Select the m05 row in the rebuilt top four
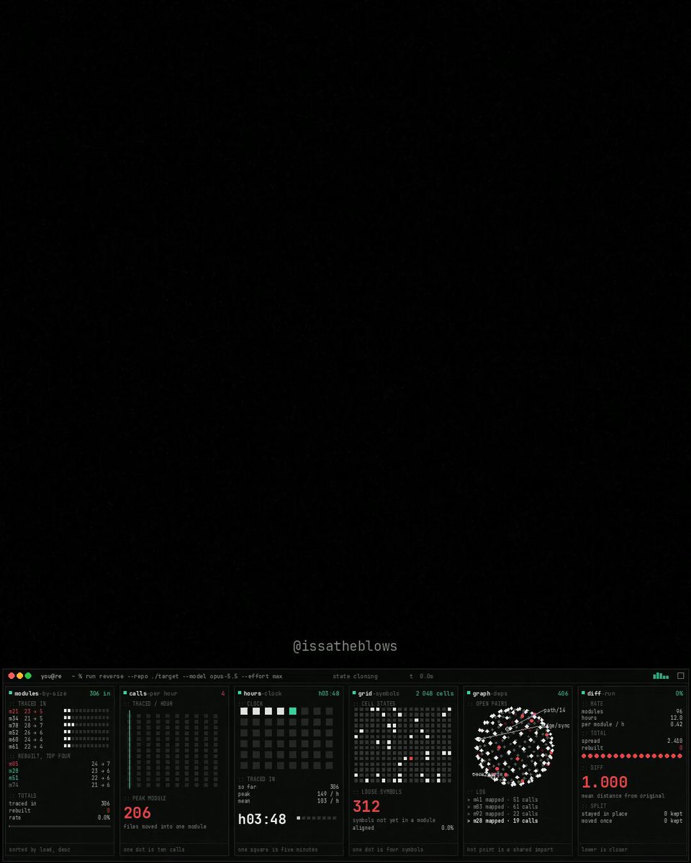 point(59,764)
